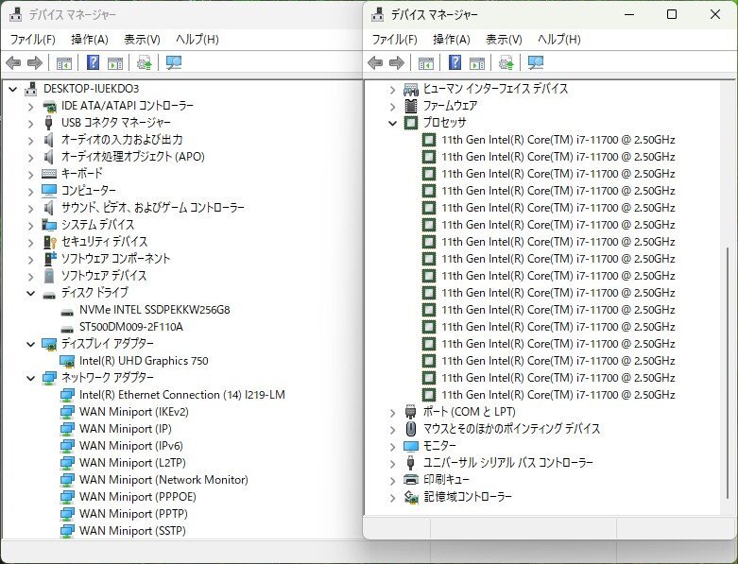
Task: Click the キーボード keyboard icon
Action: click(49, 174)
